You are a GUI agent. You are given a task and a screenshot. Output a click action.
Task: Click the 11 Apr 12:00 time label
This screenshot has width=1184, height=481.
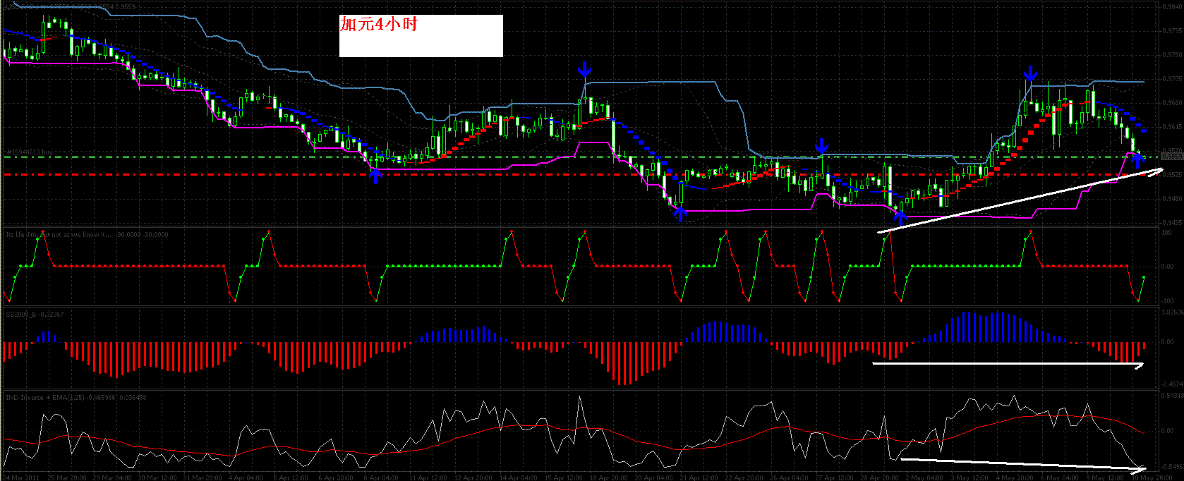click(427, 477)
